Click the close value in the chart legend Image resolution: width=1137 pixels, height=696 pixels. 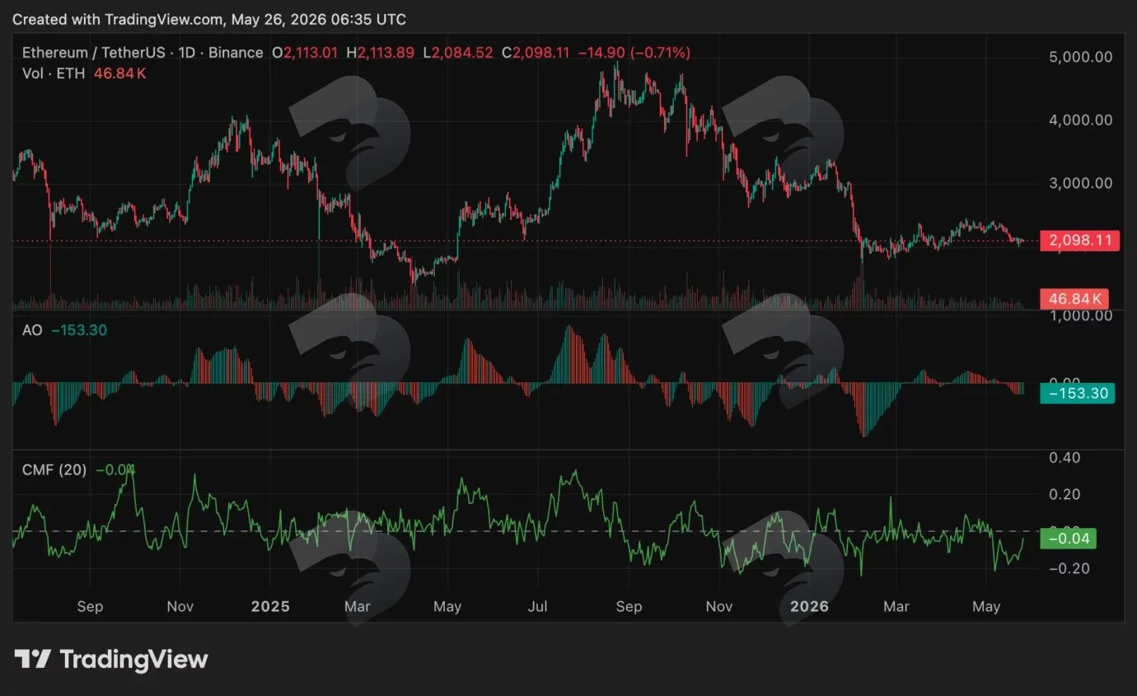click(540, 53)
